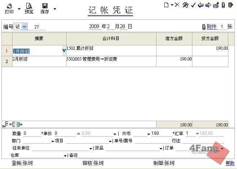Image resolution: width=237 pixels, height=169 pixels.
Task: Click the 会计科目 column header
Action: click(x=111, y=39)
